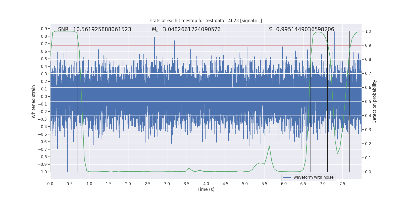402x201 pixels.
Task: Click the plot title mentioning test data 14623
Action: pyautogui.click(x=206, y=21)
